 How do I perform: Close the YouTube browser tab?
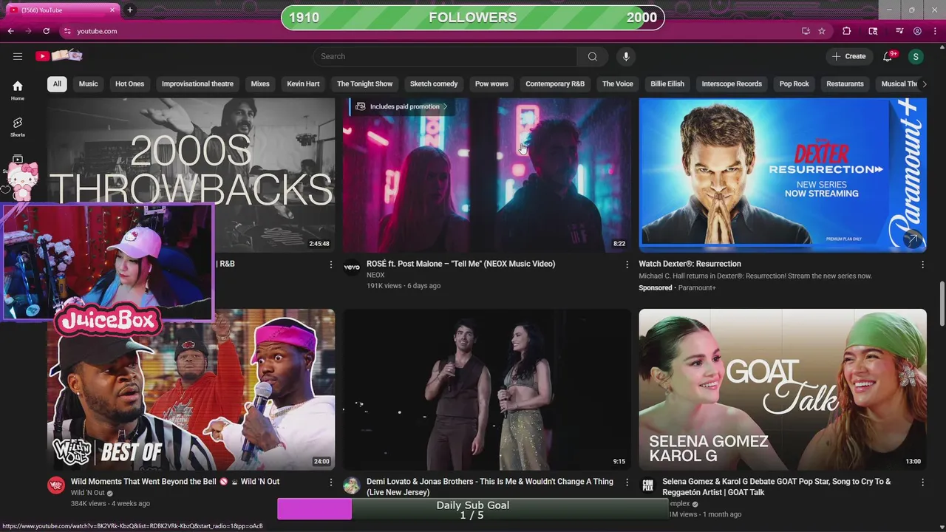tap(112, 10)
